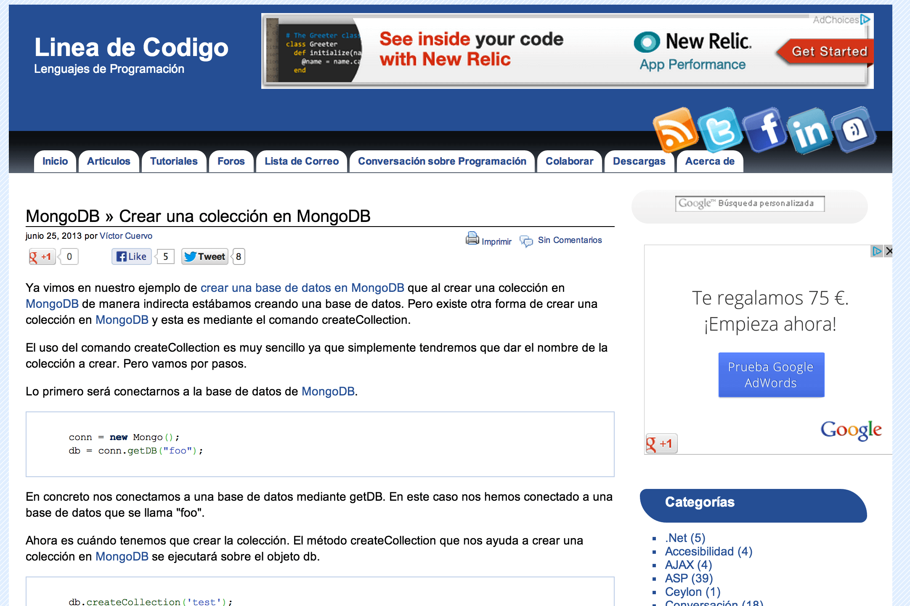Viewport: 910px width, 606px height.
Task: Switch to the Descargas tab
Action: 639,161
